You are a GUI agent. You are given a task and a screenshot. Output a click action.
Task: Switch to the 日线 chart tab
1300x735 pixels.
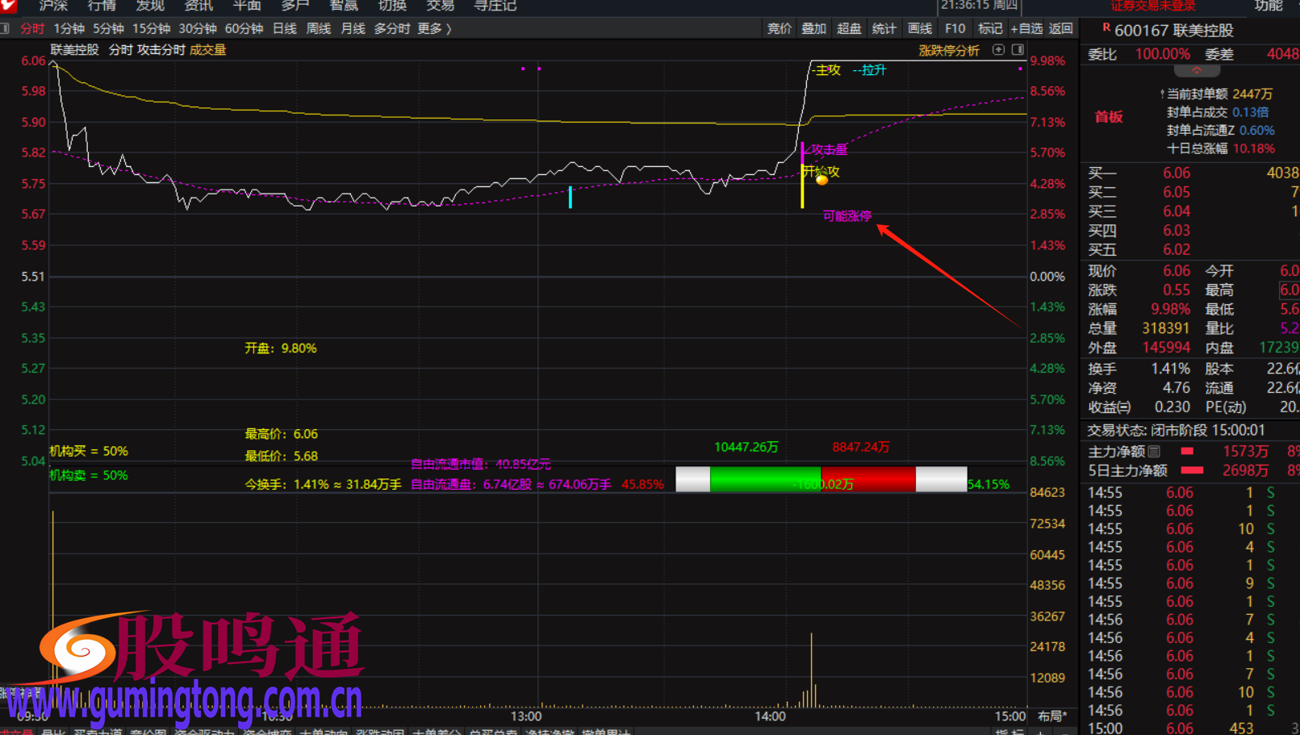tap(284, 29)
